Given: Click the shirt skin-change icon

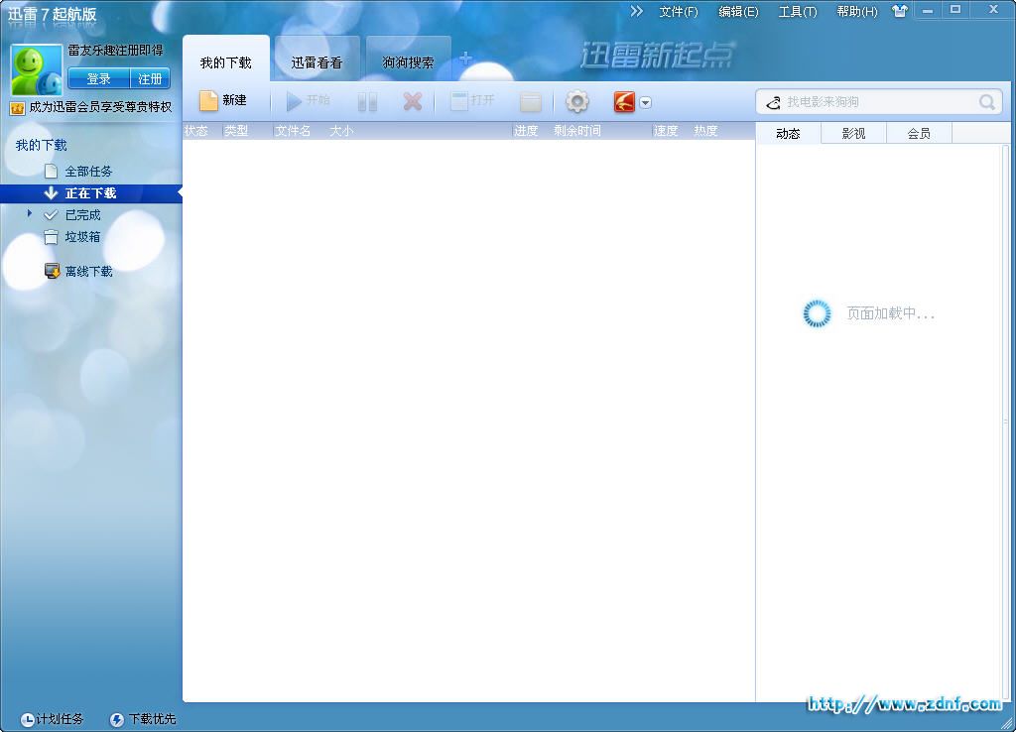Looking at the screenshot, I should click(x=899, y=11).
